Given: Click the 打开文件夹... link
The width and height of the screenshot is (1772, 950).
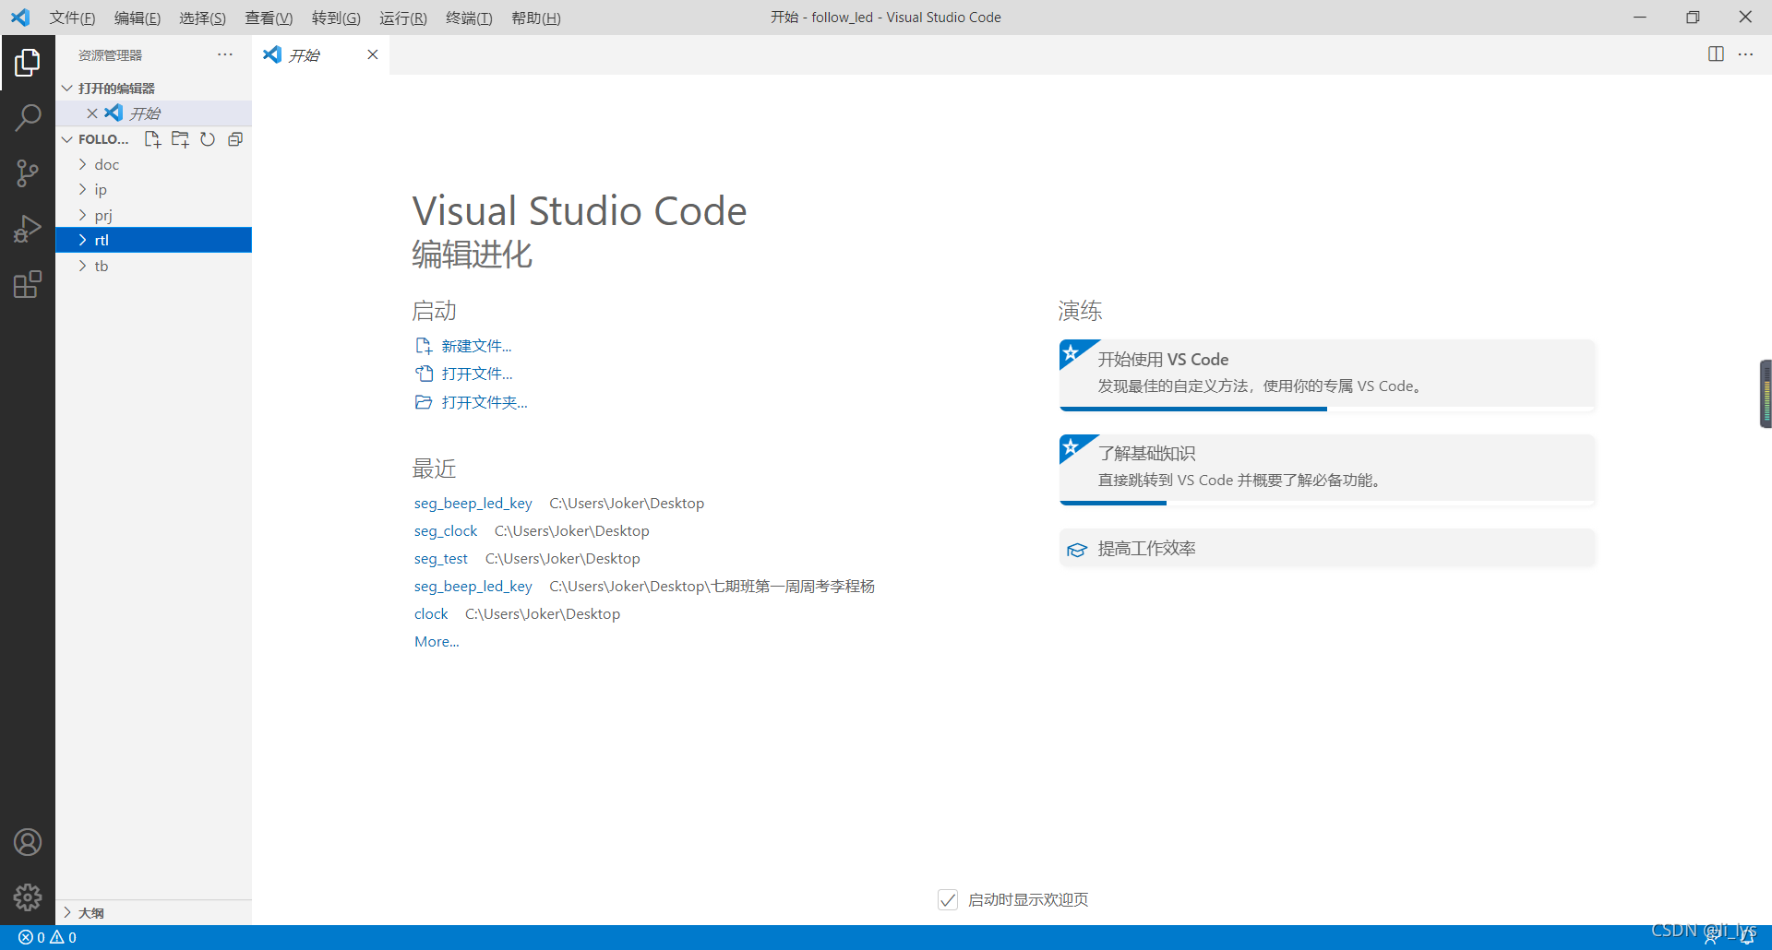Looking at the screenshot, I should click(485, 402).
